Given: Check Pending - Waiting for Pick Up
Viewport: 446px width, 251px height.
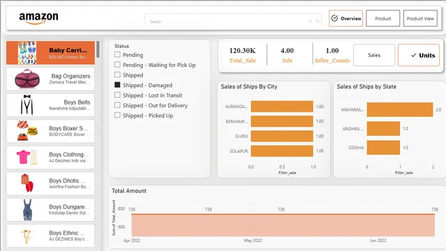Looking at the screenshot, I should point(117,65).
